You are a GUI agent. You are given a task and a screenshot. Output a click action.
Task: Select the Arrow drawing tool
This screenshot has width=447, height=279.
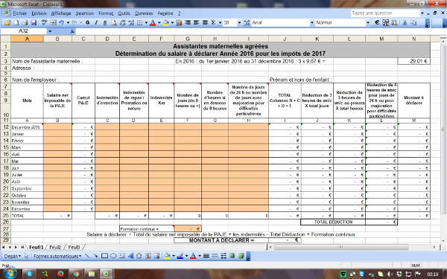(x=96, y=256)
